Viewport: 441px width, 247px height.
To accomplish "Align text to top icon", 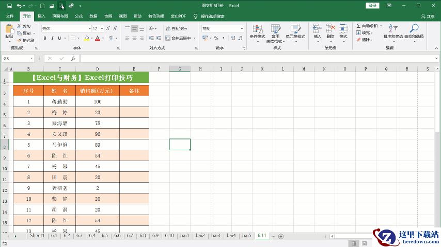I will pos(128,29).
